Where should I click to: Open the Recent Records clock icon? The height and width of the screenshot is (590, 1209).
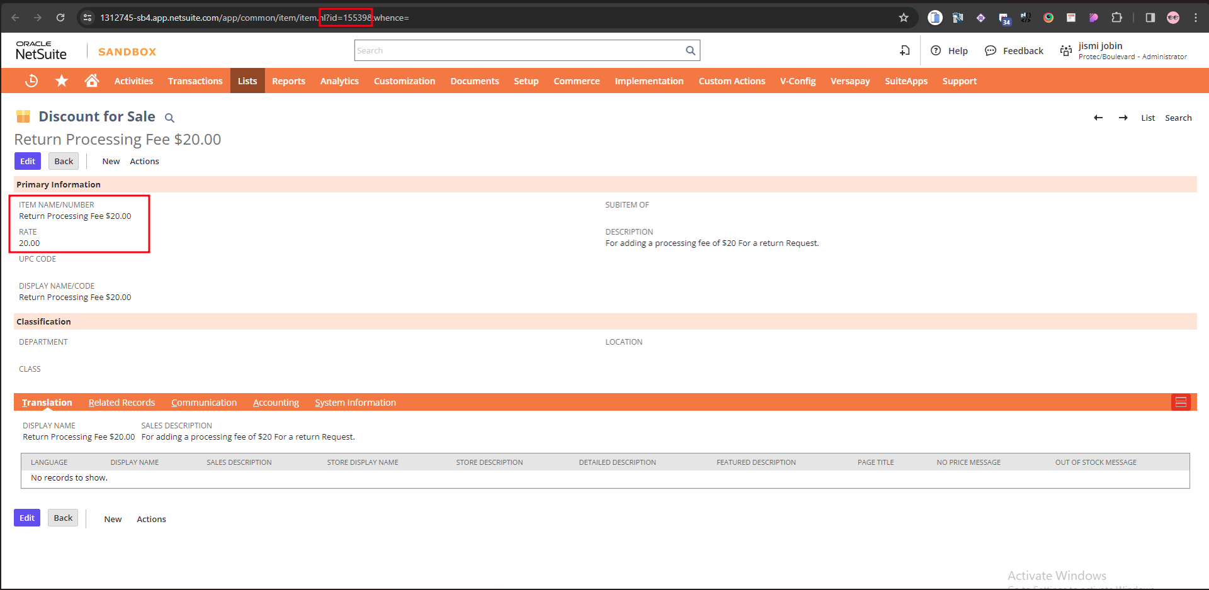coord(31,81)
